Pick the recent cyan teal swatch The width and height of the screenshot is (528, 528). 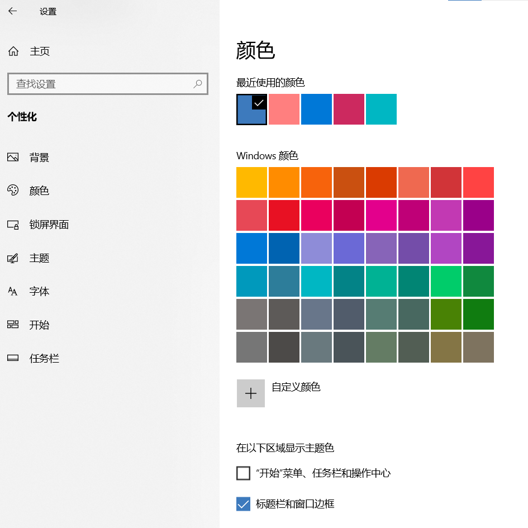381,110
